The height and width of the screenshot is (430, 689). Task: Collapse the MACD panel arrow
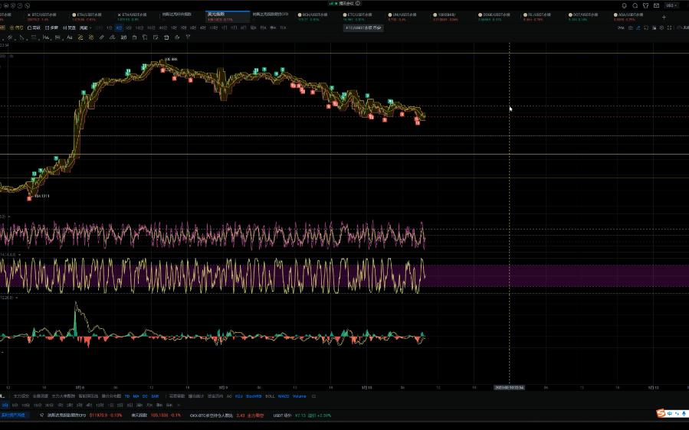[x=17, y=298]
